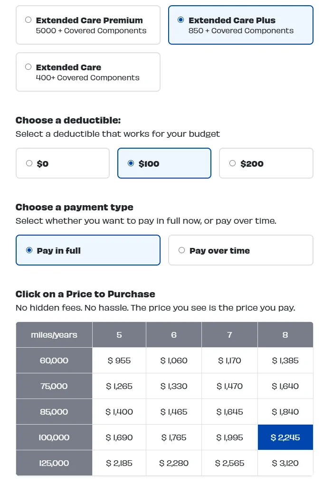Select the highlighted $ 2,245 price
Image resolution: width=323 pixels, height=484 pixels.
(x=285, y=437)
